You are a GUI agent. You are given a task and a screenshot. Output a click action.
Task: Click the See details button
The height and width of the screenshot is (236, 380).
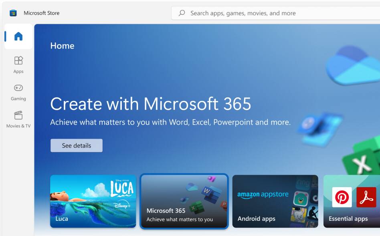[x=76, y=145]
